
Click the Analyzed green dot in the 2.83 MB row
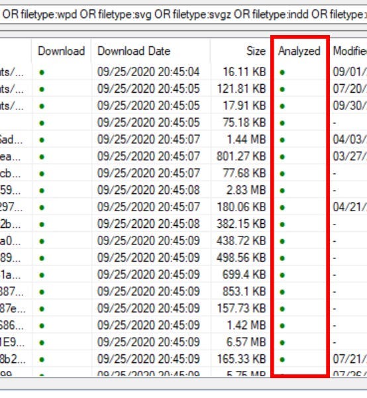click(282, 191)
